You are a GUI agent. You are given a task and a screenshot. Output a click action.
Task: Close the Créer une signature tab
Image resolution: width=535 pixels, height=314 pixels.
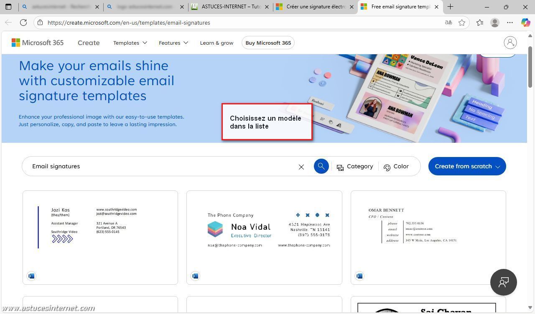click(x=352, y=7)
